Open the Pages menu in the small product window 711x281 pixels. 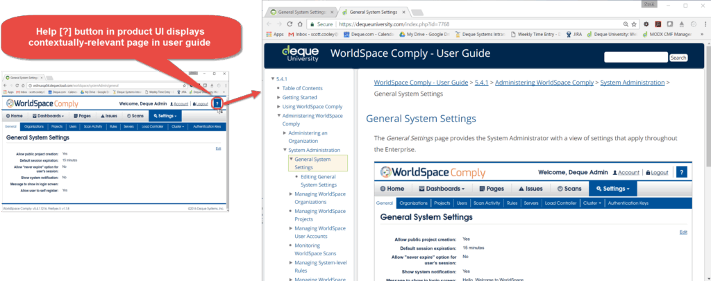pos(82,116)
